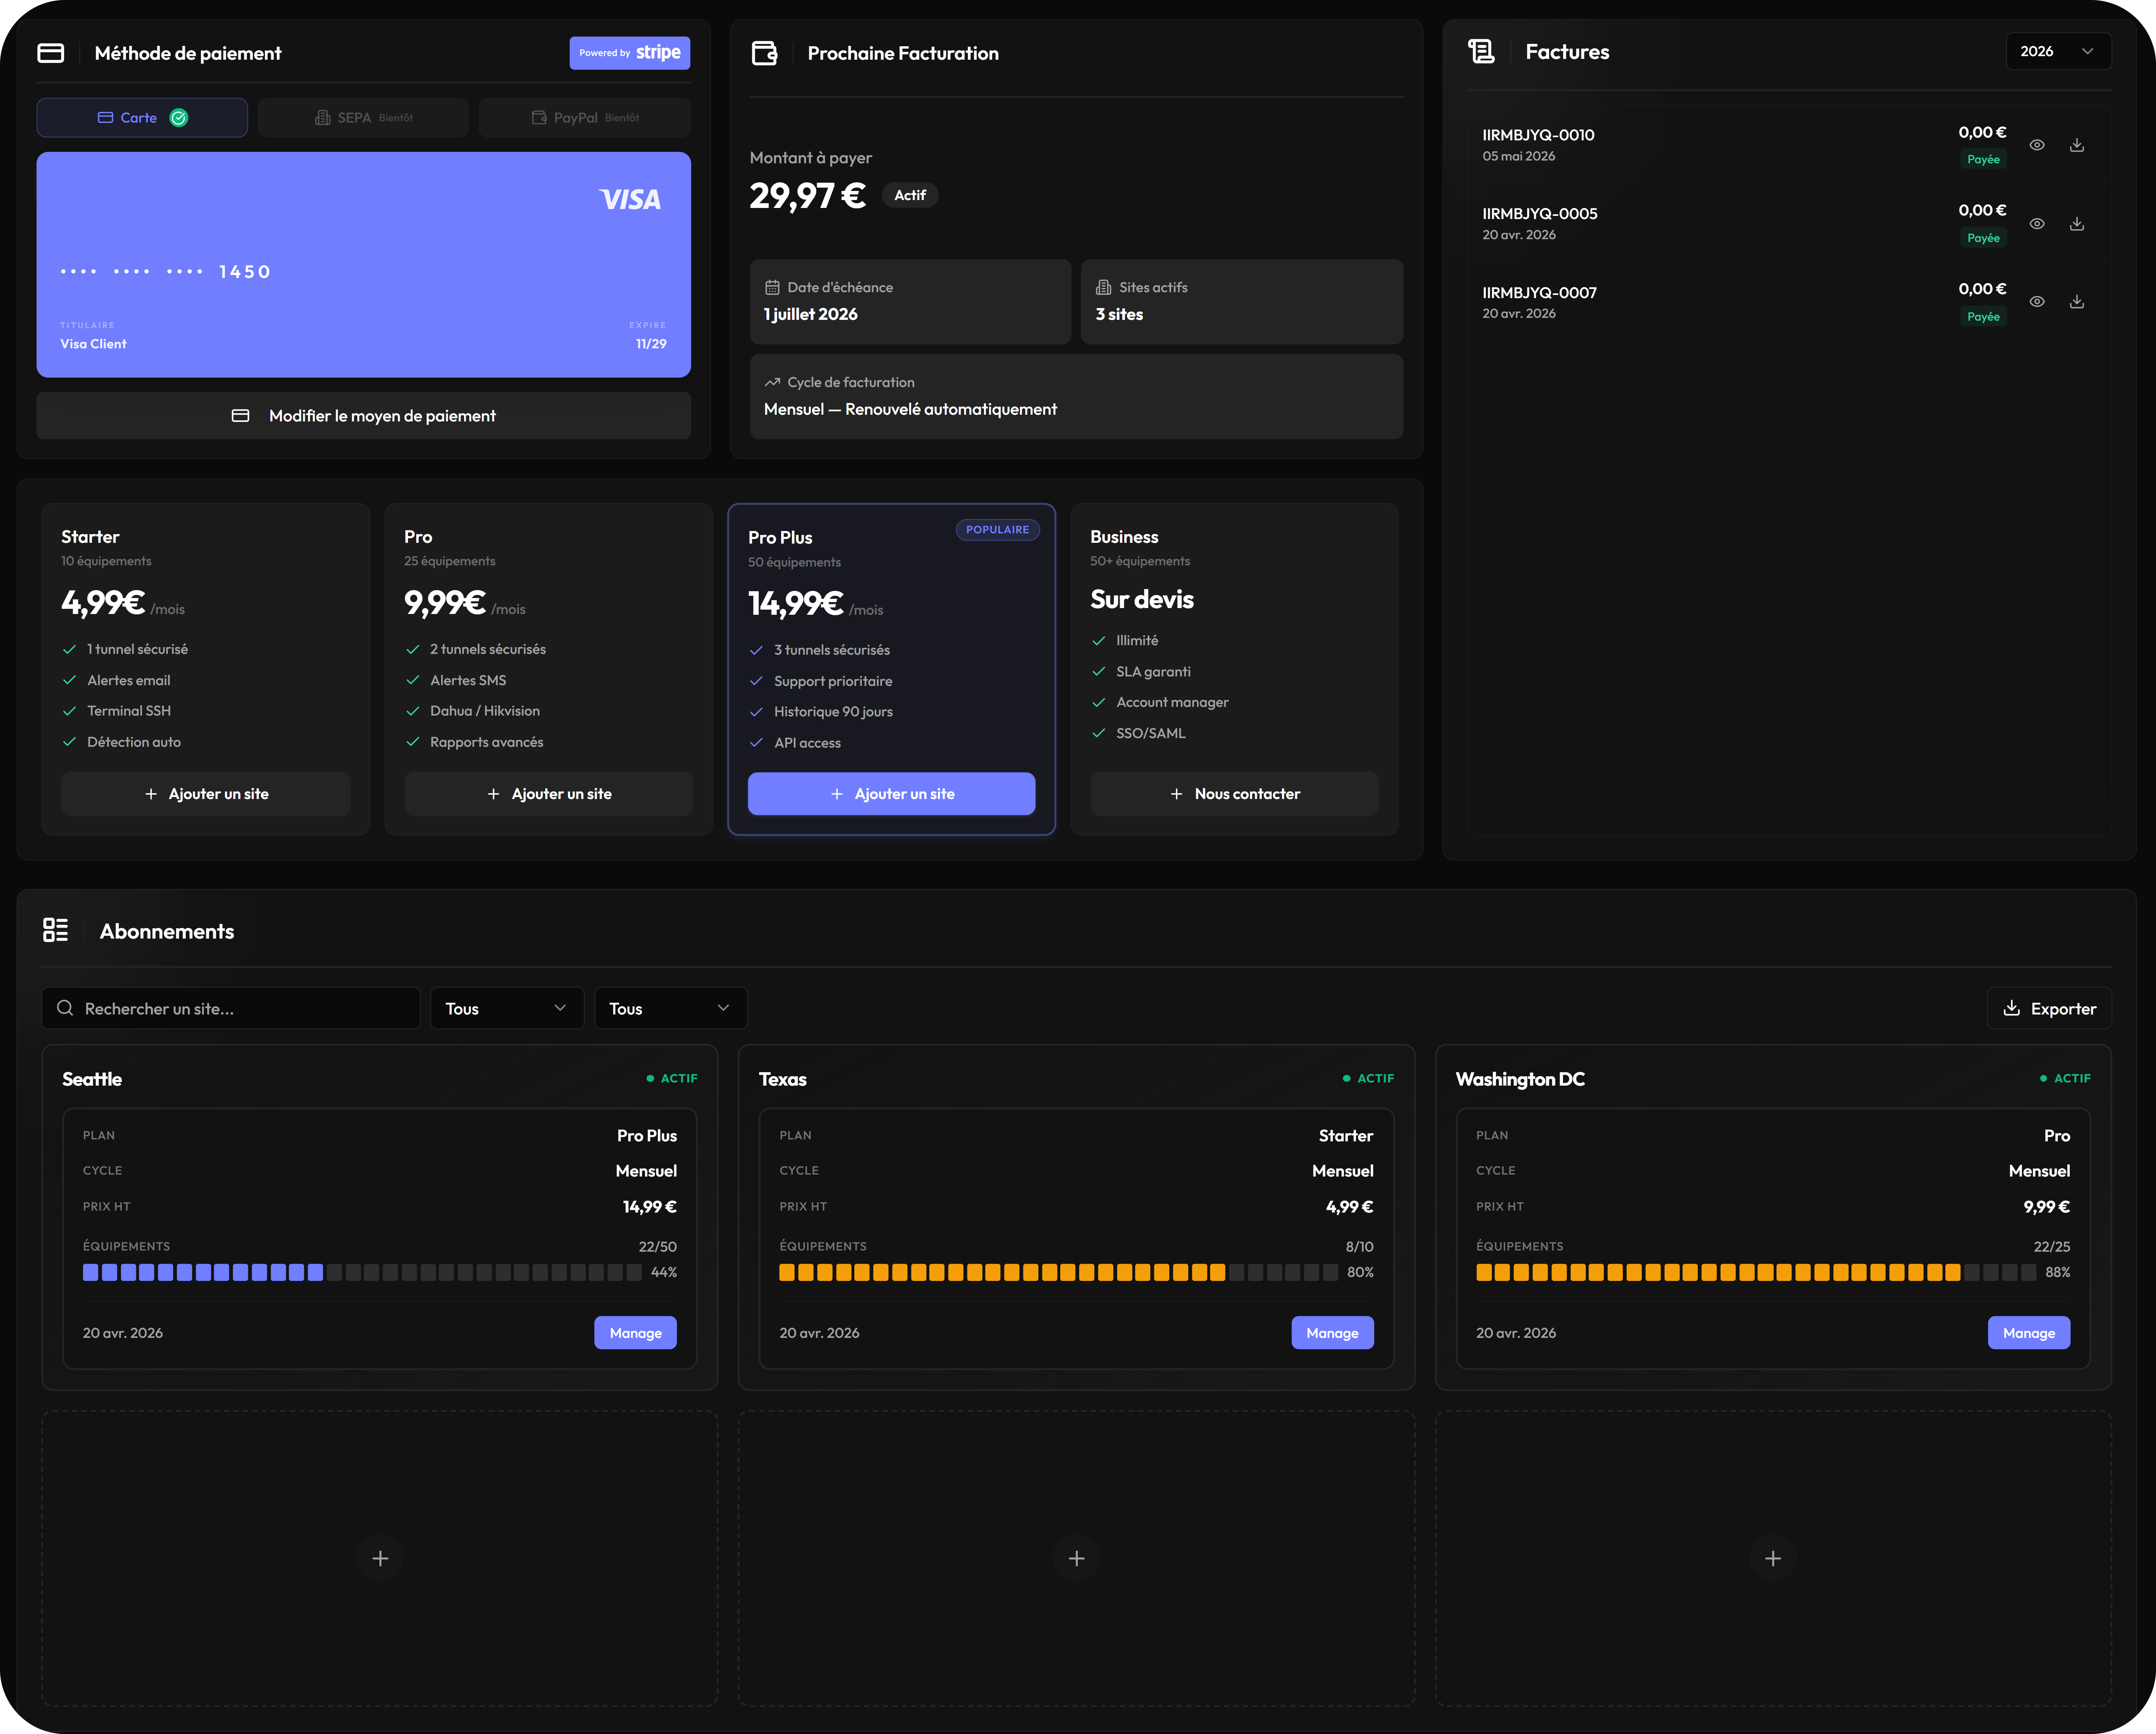
Task: Click invoice number IIRMBJYQ-0010
Action: 1538,135
